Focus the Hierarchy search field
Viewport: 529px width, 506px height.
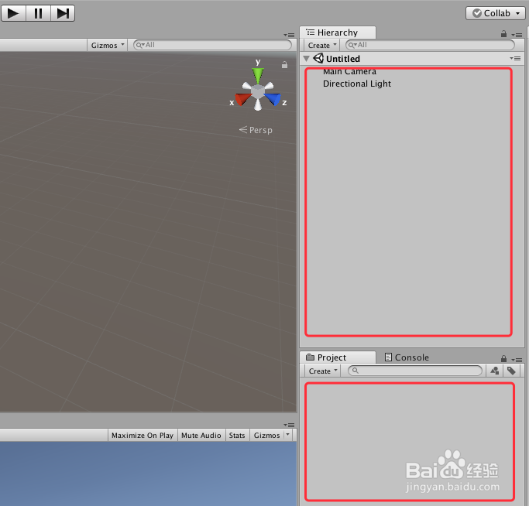[x=430, y=45]
